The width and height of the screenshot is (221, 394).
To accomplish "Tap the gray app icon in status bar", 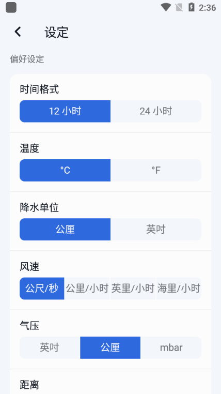I will (x=11, y=7).
